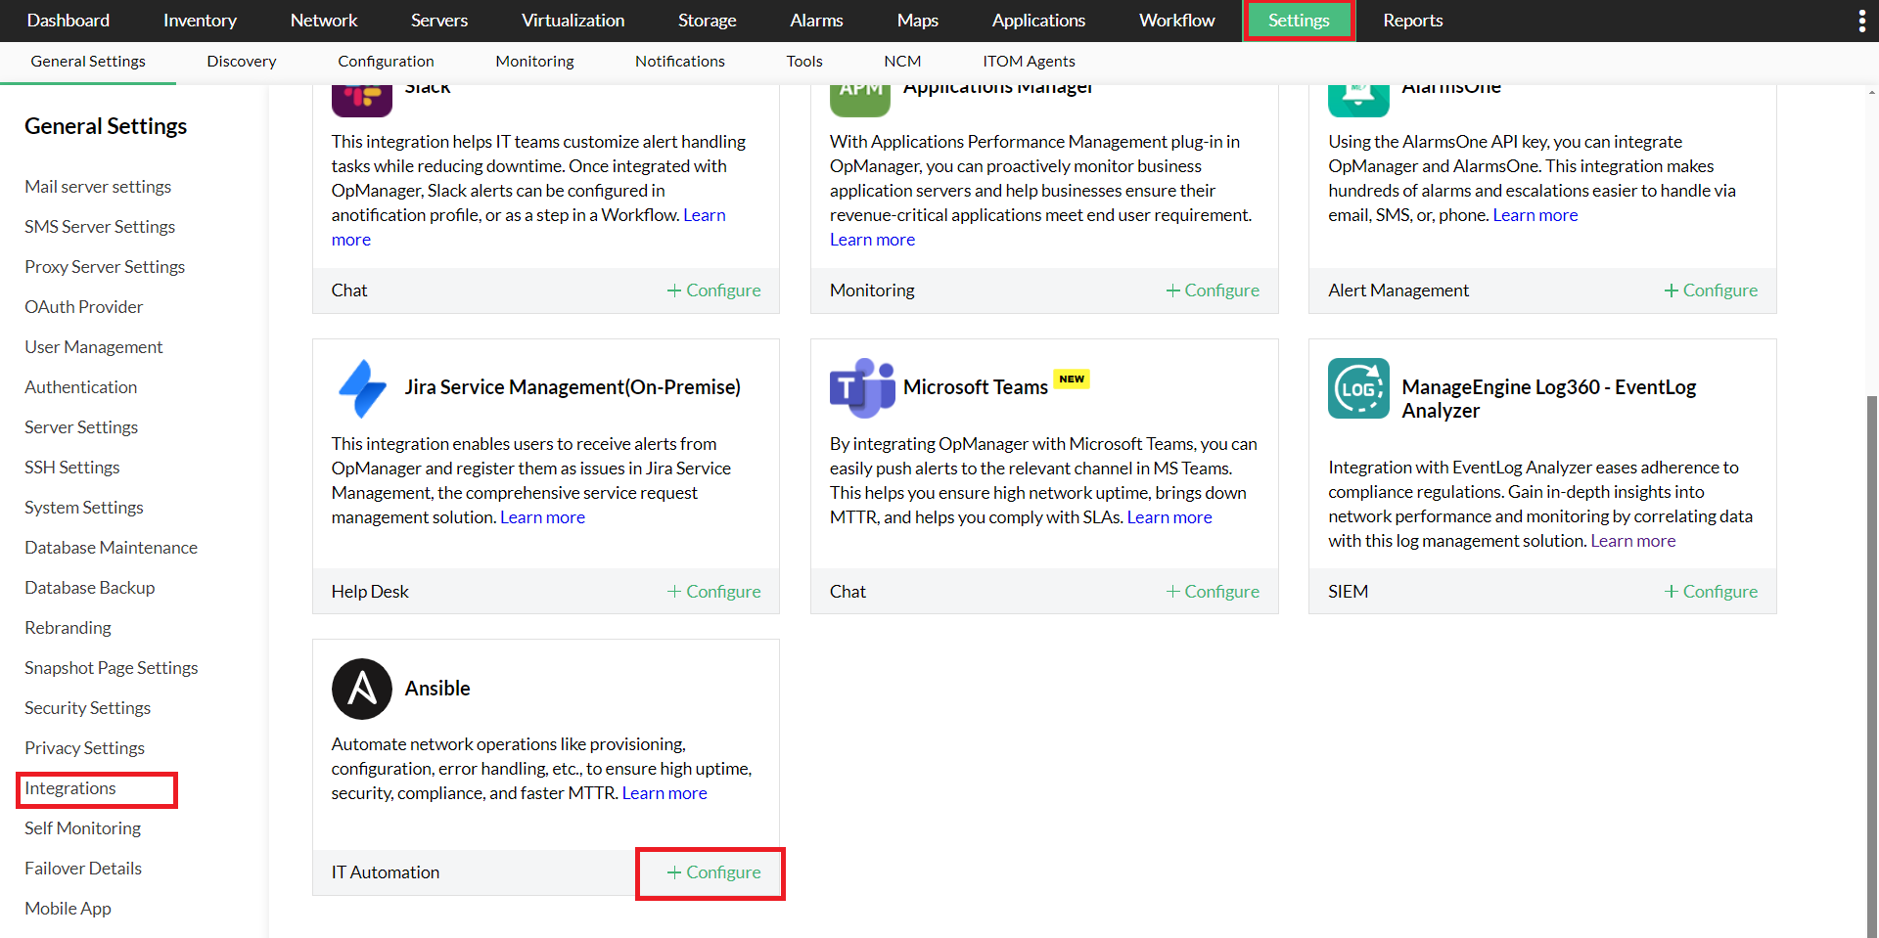Open the Storage menu
This screenshot has width=1879, height=938.
(x=708, y=21)
